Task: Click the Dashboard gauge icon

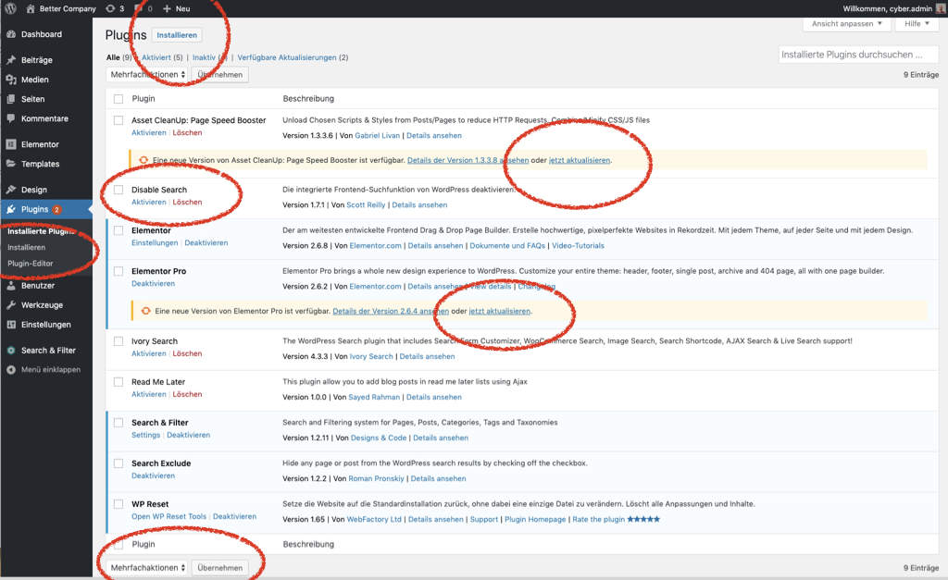Action: coord(11,34)
